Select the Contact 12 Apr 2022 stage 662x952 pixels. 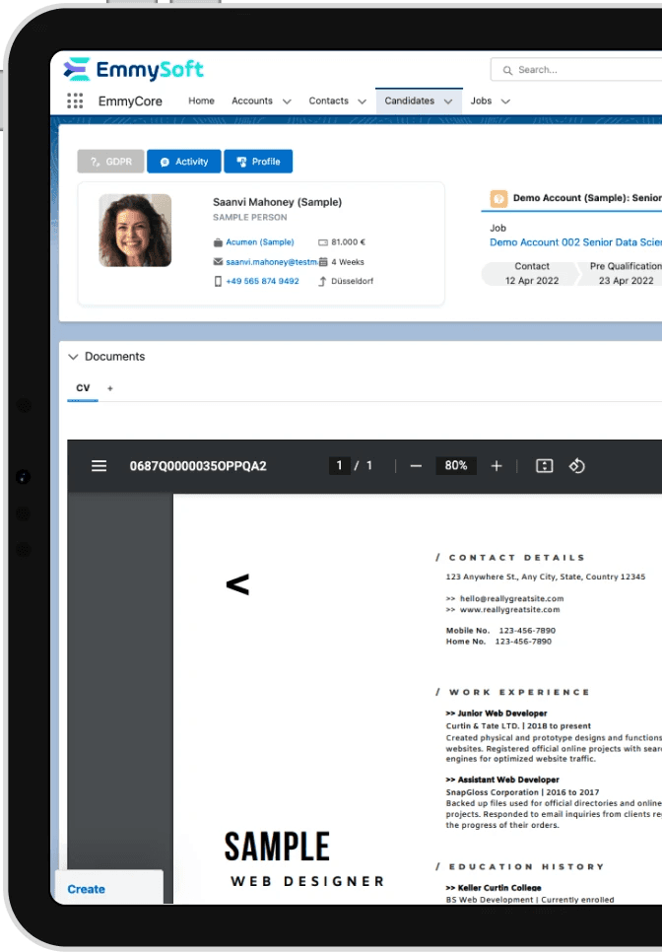(532, 273)
